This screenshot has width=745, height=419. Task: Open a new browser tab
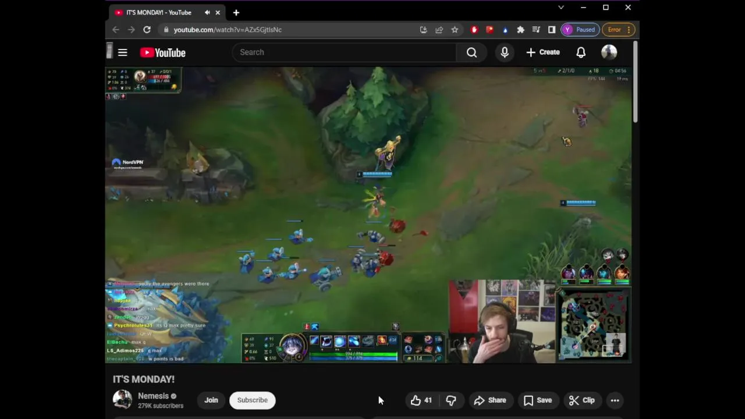coord(236,12)
